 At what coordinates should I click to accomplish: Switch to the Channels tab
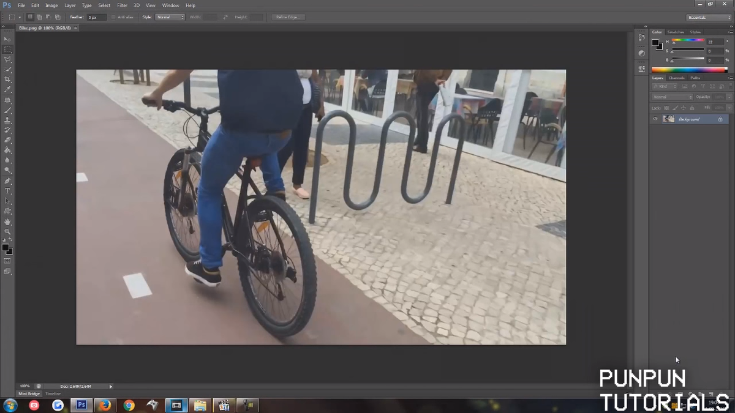[676, 78]
